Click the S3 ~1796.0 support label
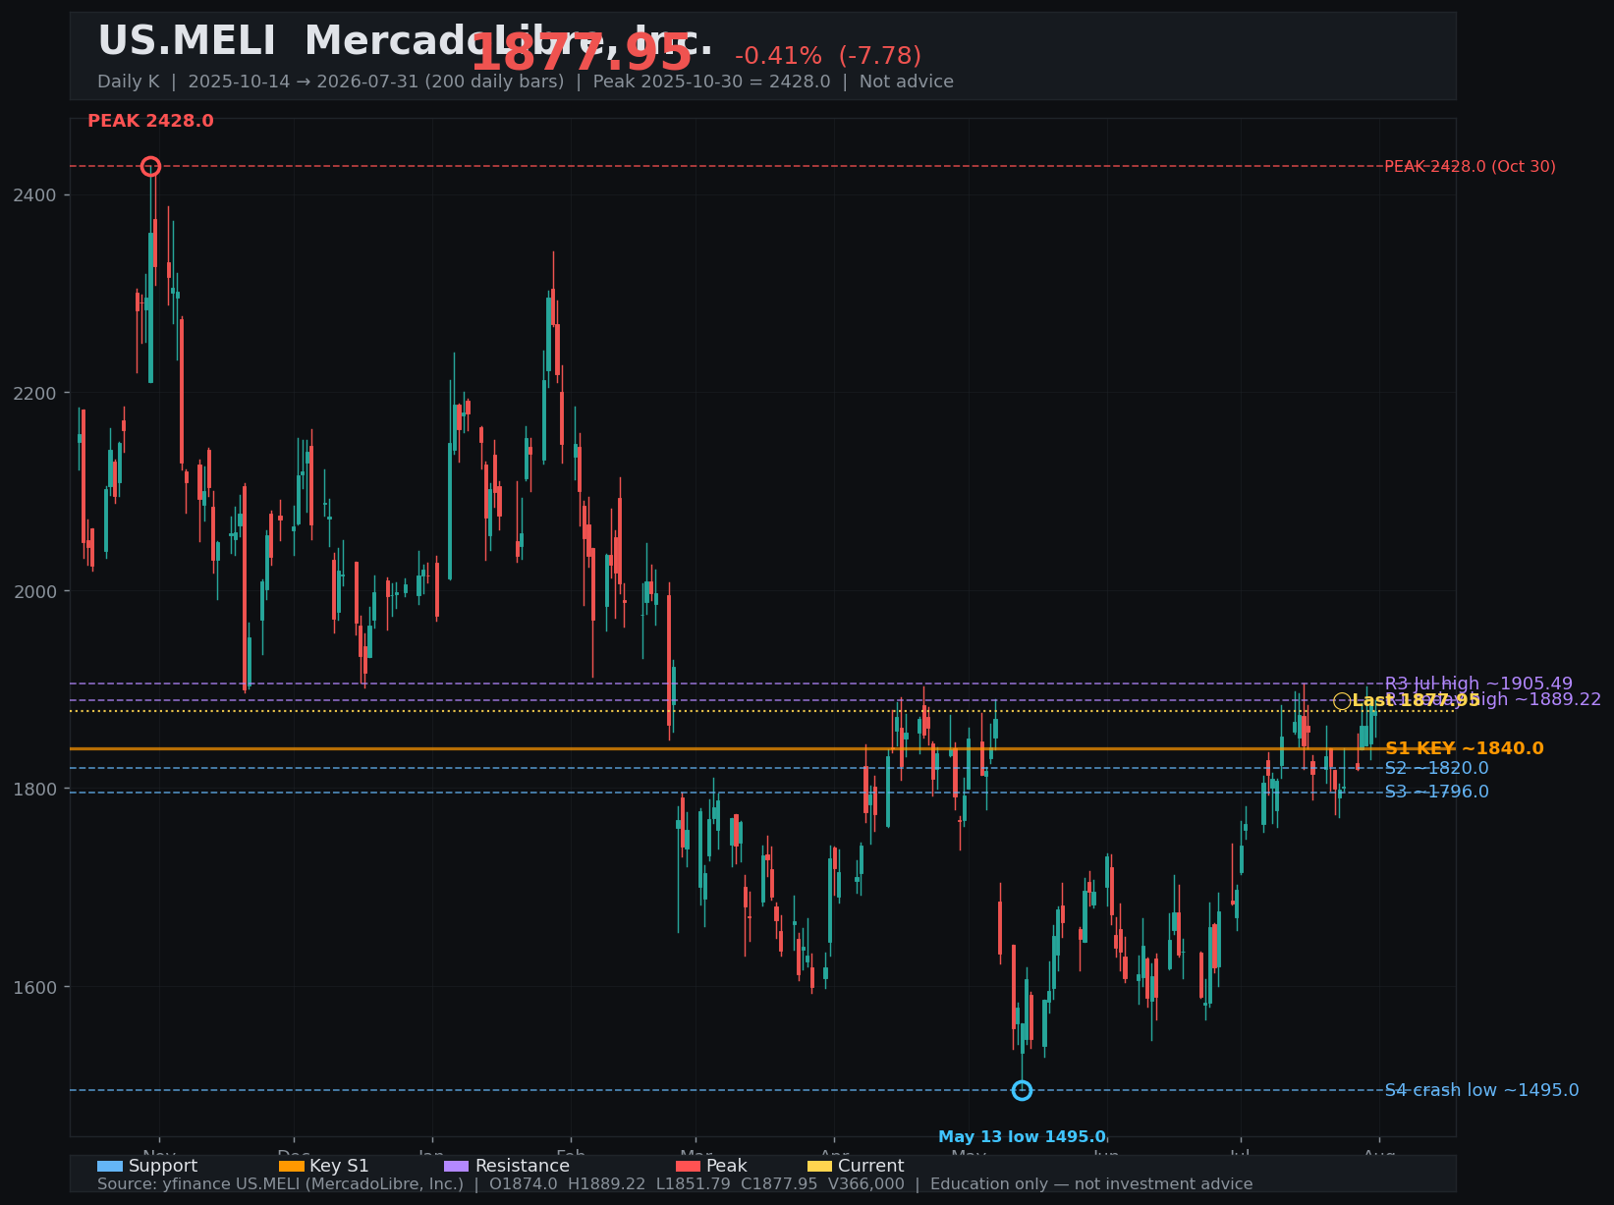1614x1205 pixels. [1436, 792]
